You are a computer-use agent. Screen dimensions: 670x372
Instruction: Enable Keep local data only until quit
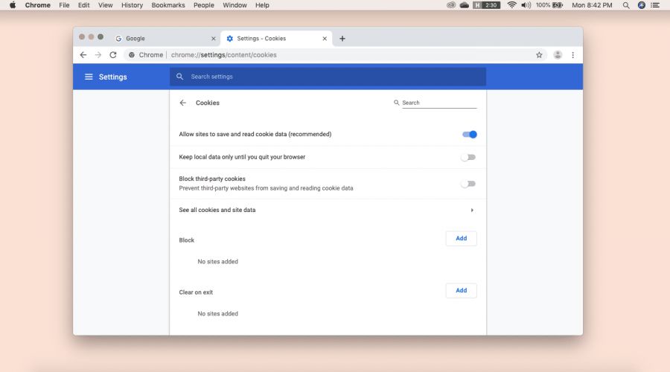(468, 157)
